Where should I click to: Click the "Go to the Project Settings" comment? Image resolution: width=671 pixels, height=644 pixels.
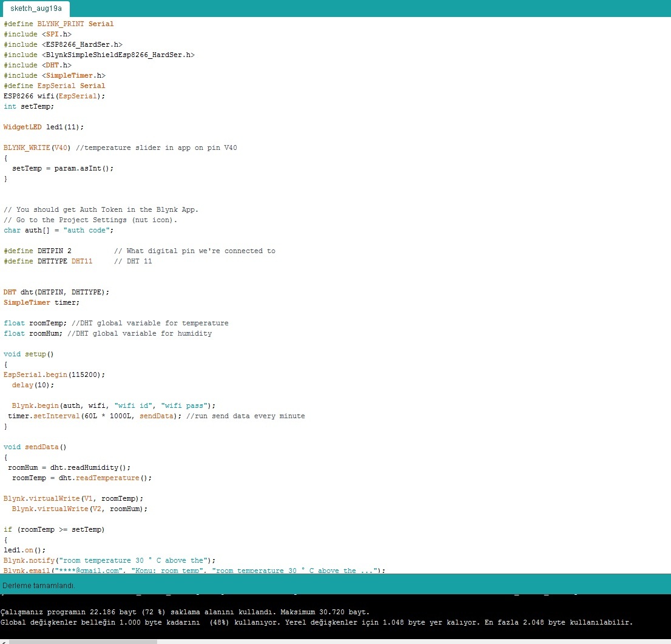tap(90, 220)
